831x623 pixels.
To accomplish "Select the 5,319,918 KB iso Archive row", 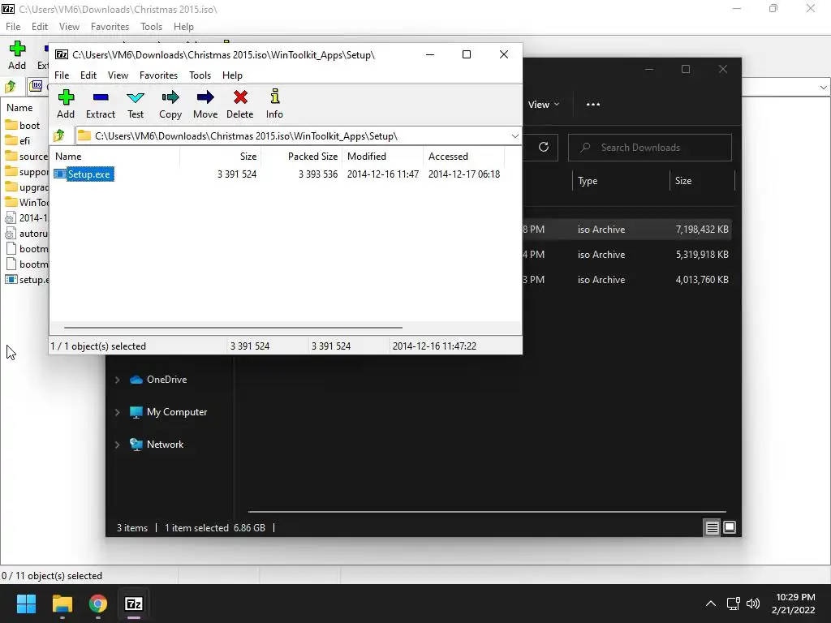I will coord(627,255).
